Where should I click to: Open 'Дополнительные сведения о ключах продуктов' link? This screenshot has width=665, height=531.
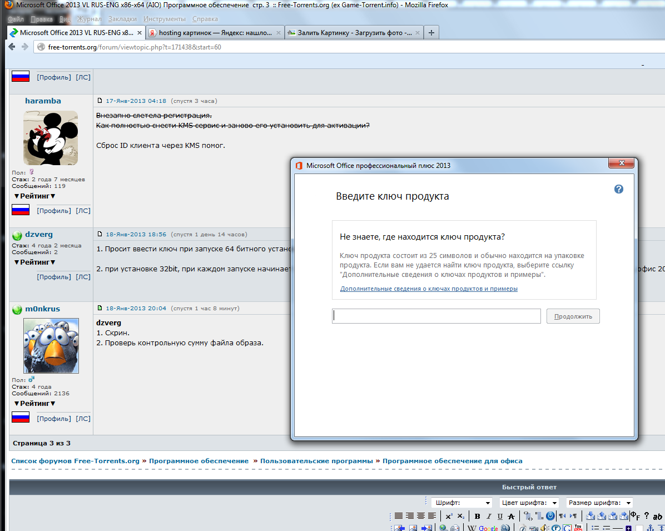[429, 289]
